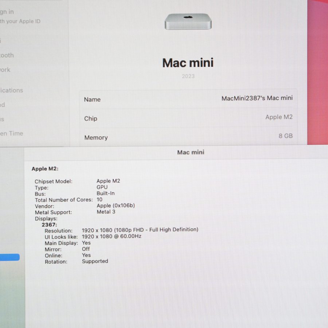Open Sign in with your Apple ID
Screen dimensions: 328x328
20,16
